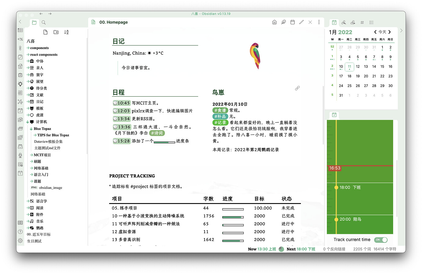Click the #诗词 tag in the schedule
422x274 pixels.
[157, 133]
